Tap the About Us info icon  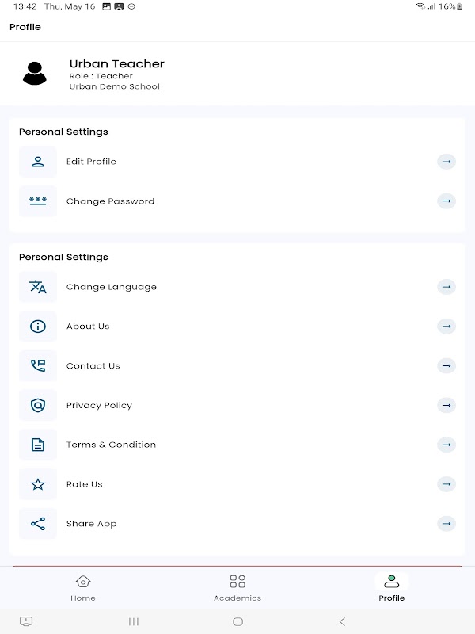pyautogui.click(x=38, y=327)
